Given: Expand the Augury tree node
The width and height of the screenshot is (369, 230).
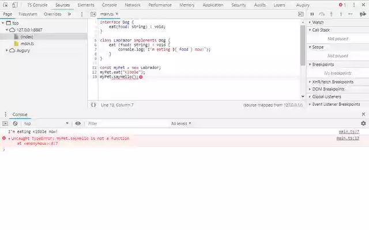Looking at the screenshot, I should click(7, 50).
